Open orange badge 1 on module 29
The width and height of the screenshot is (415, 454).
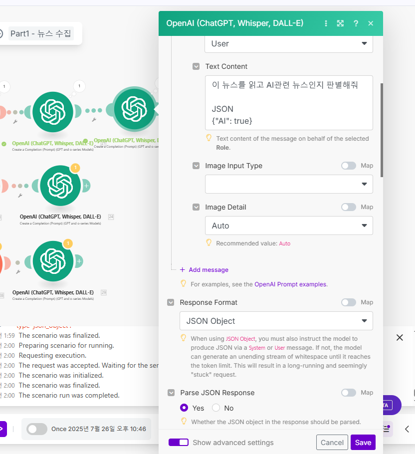tap(68, 243)
